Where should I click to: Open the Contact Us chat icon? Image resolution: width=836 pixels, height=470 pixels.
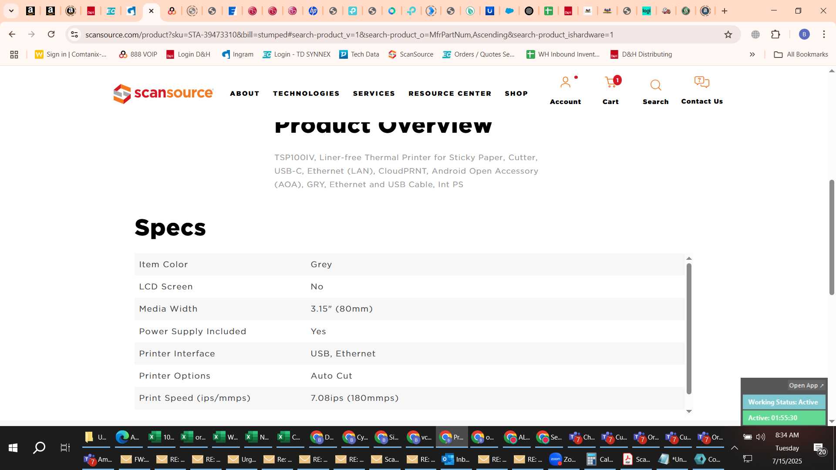(x=701, y=82)
